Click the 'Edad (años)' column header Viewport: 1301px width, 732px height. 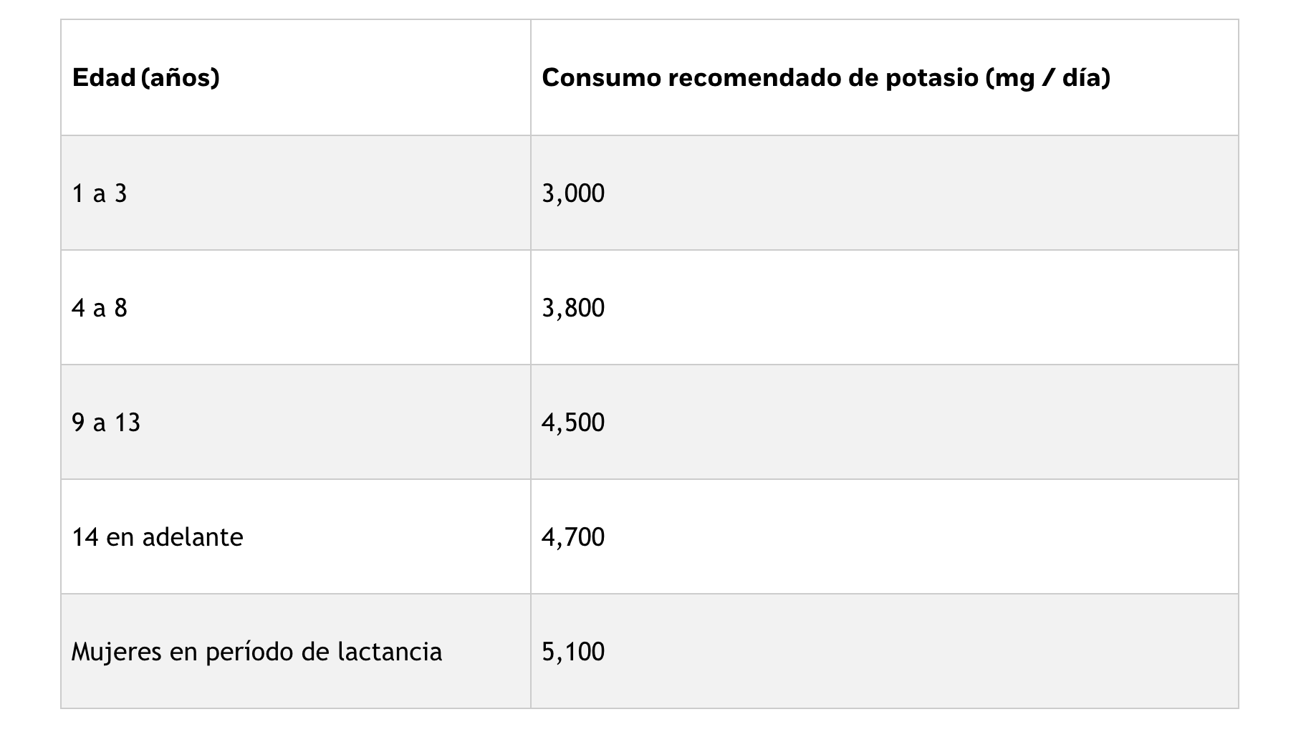[296, 77]
